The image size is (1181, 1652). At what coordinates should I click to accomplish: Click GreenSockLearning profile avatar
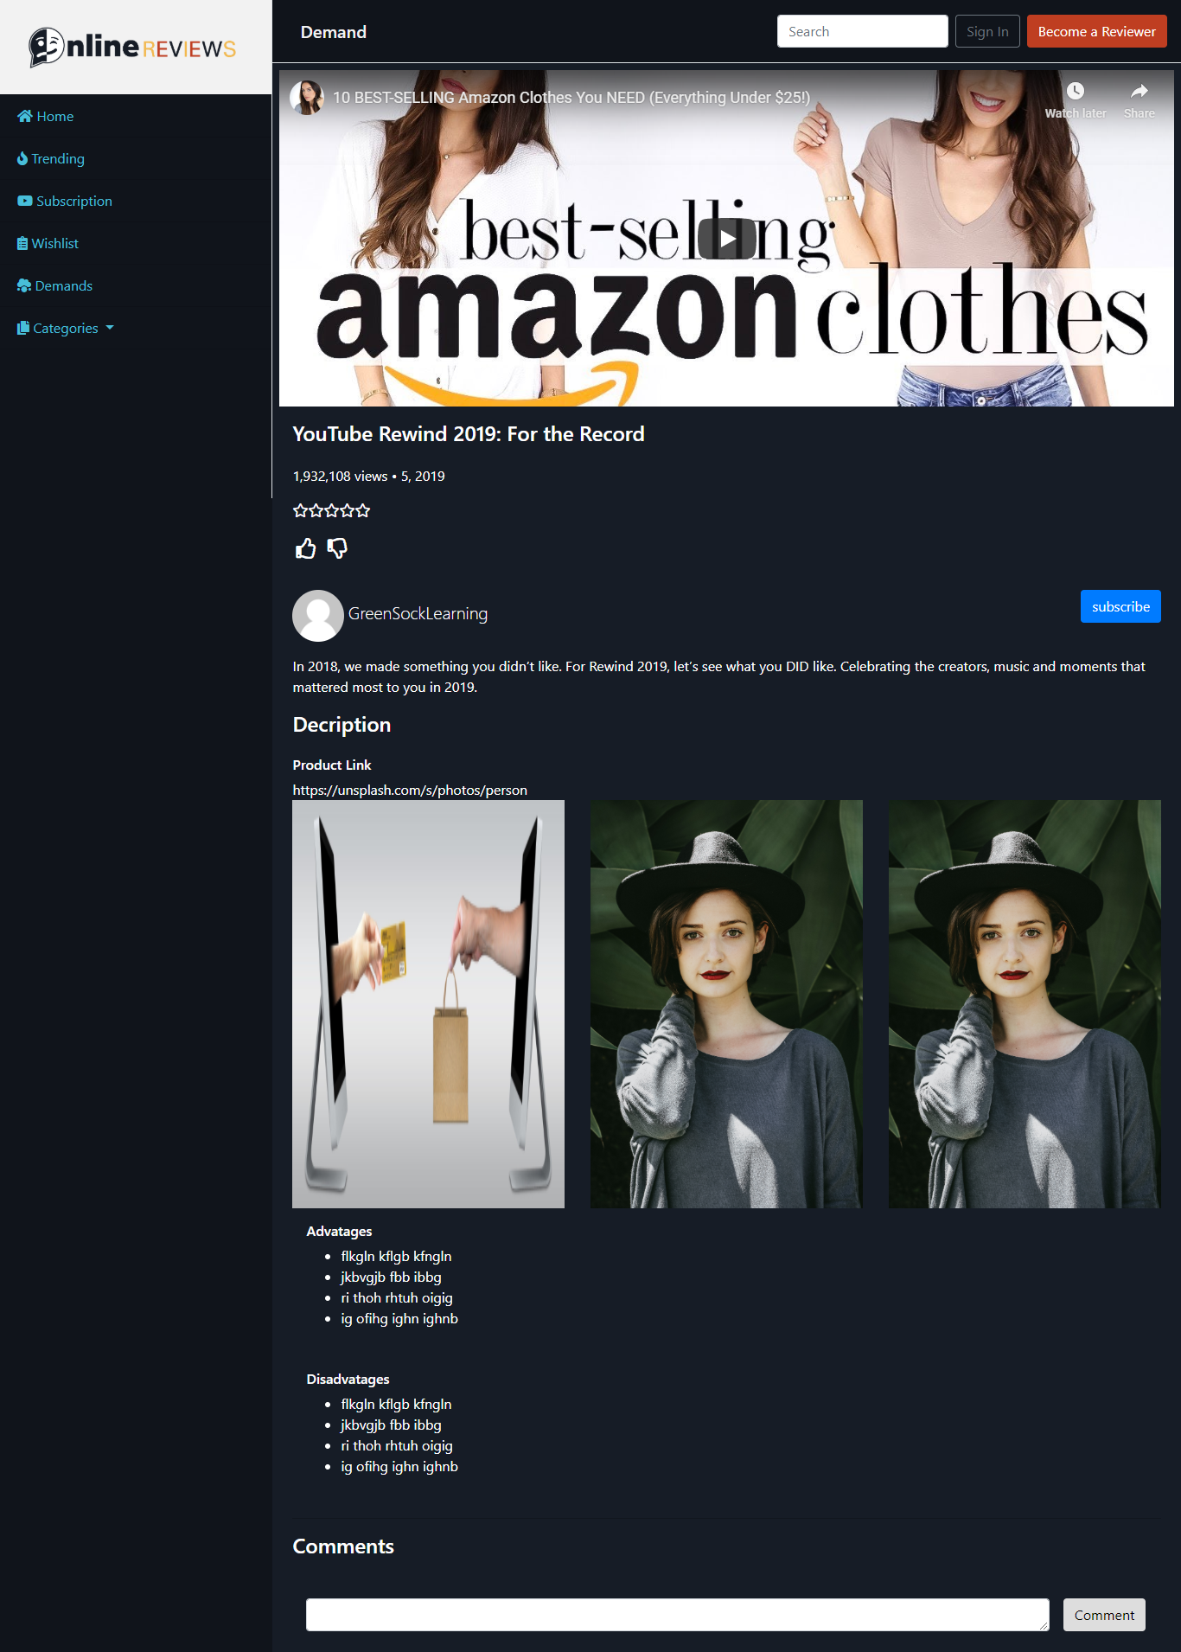pyautogui.click(x=318, y=615)
